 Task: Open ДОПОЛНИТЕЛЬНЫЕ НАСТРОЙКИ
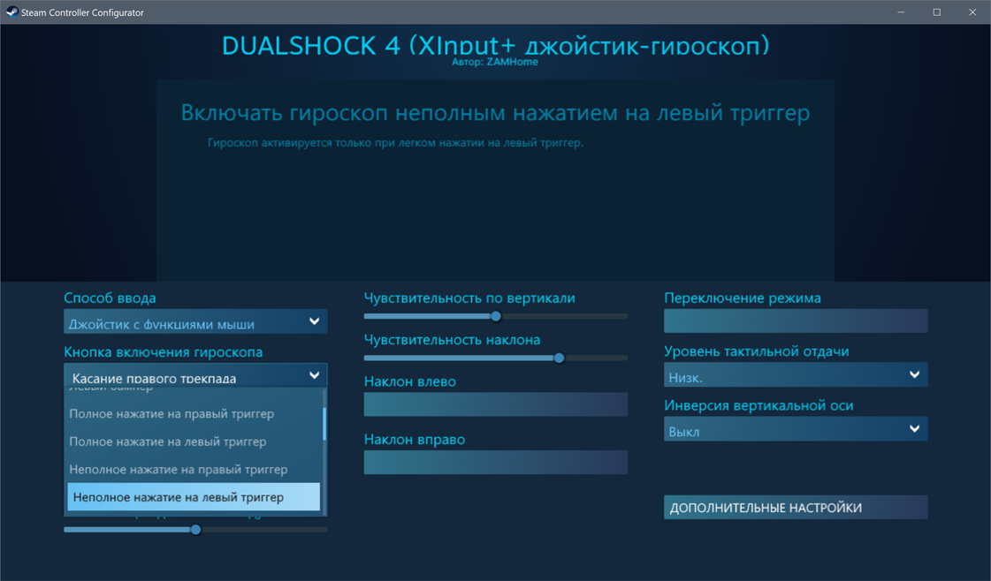[x=796, y=507]
